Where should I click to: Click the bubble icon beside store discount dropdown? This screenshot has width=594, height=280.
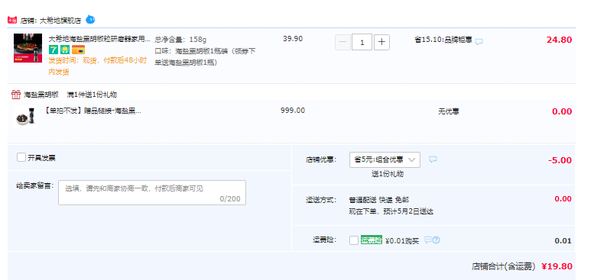[x=433, y=159]
